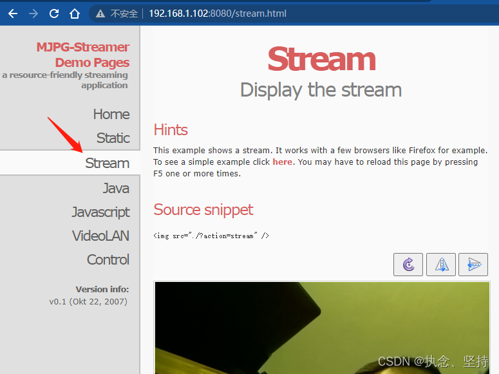Follow the 'here' simple example link

282,162
